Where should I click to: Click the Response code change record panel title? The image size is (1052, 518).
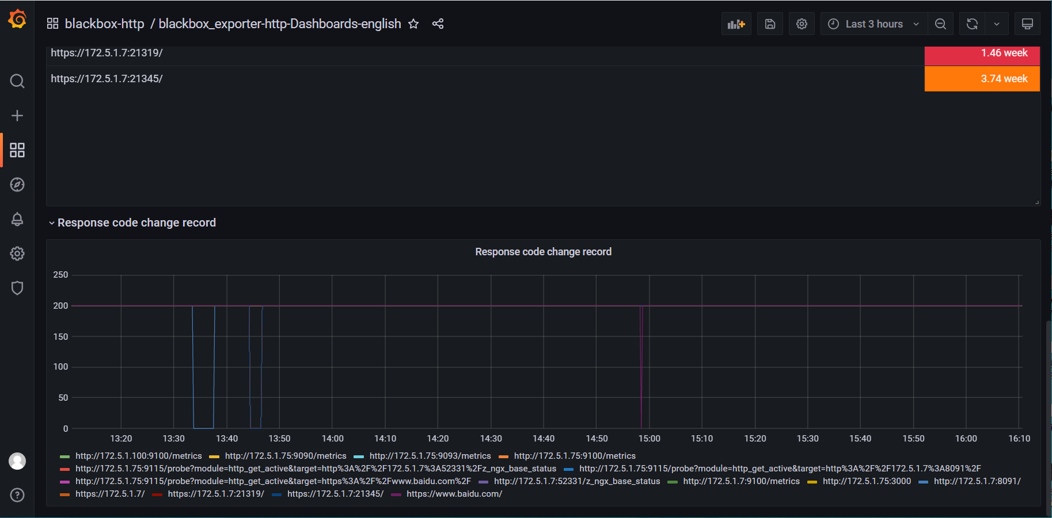tap(543, 252)
